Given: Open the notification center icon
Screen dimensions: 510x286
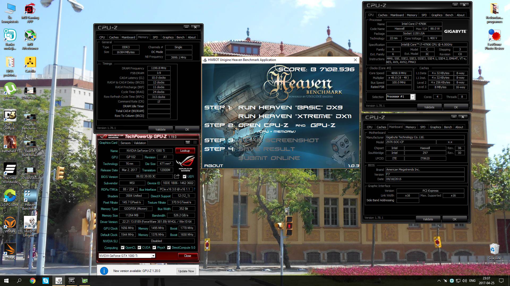Looking at the screenshot, I should (501, 281).
